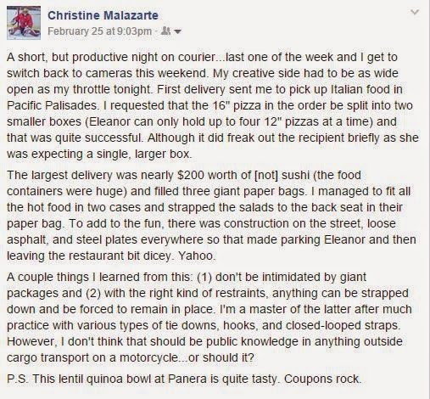Viewport: 430px width, 399px height.
Task: Click the phrase "closed-looped straps"
Action: point(343,325)
